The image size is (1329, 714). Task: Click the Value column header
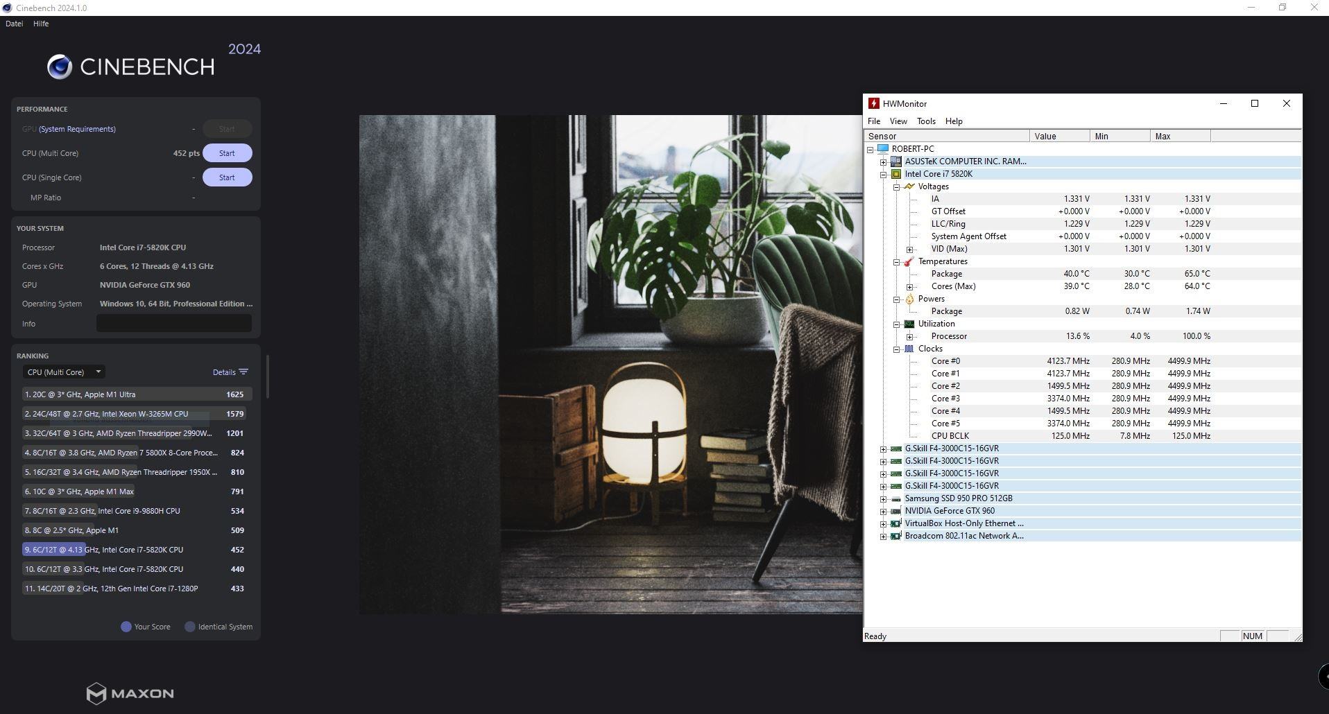point(1060,137)
